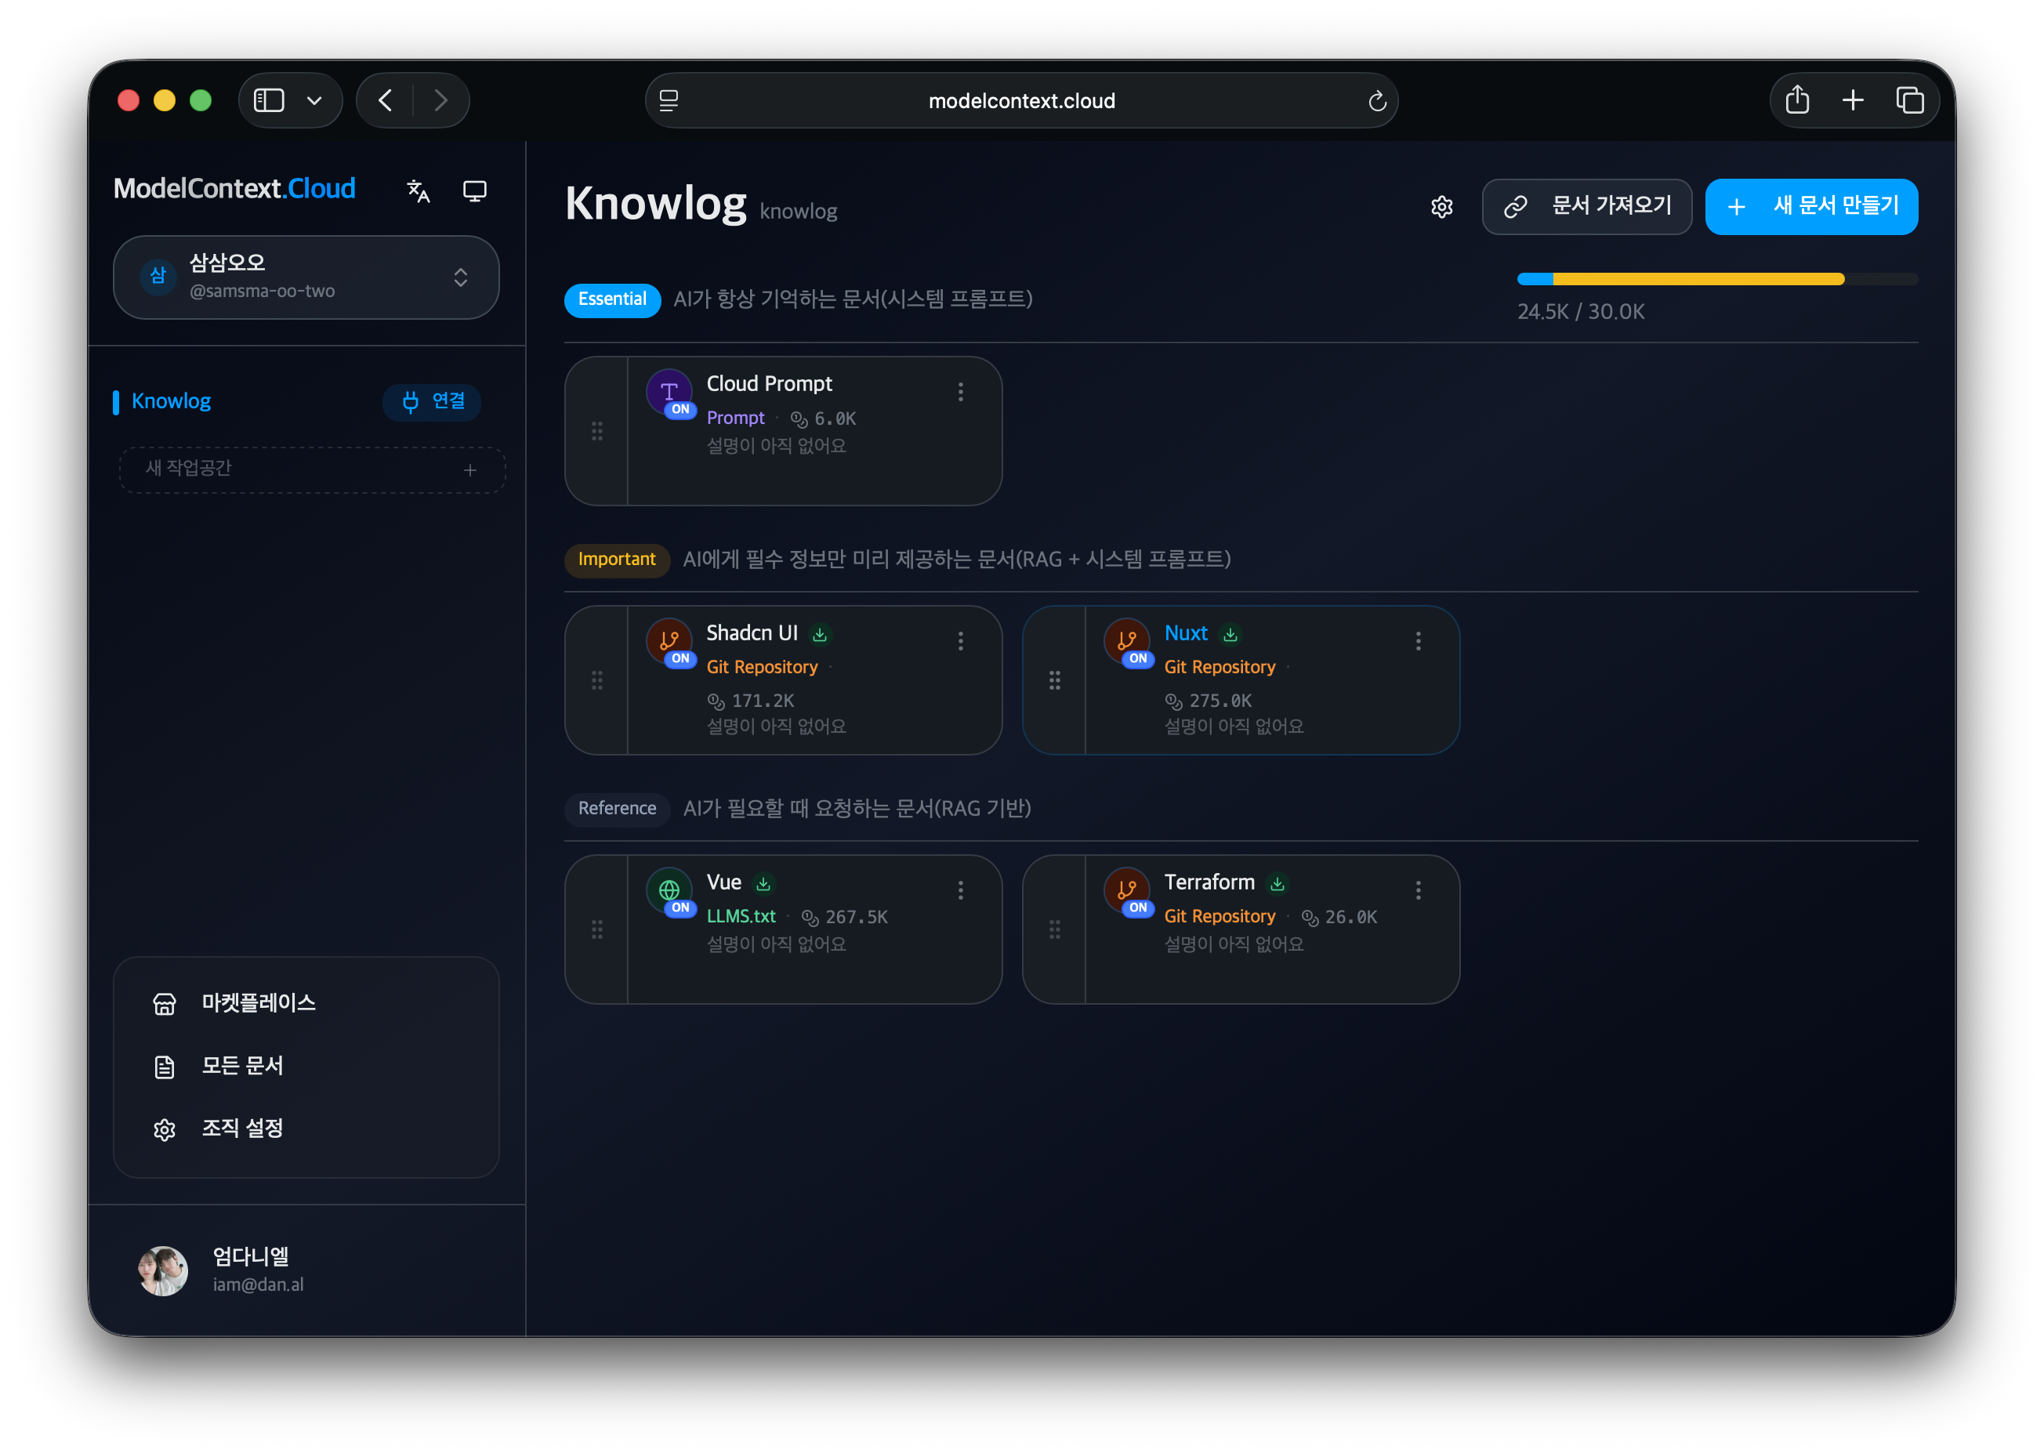Toggle the ON badge for Cloud Prompt
This screenshot has width=2044, height=1453.
pyautogui.click(x=680, y=409)
